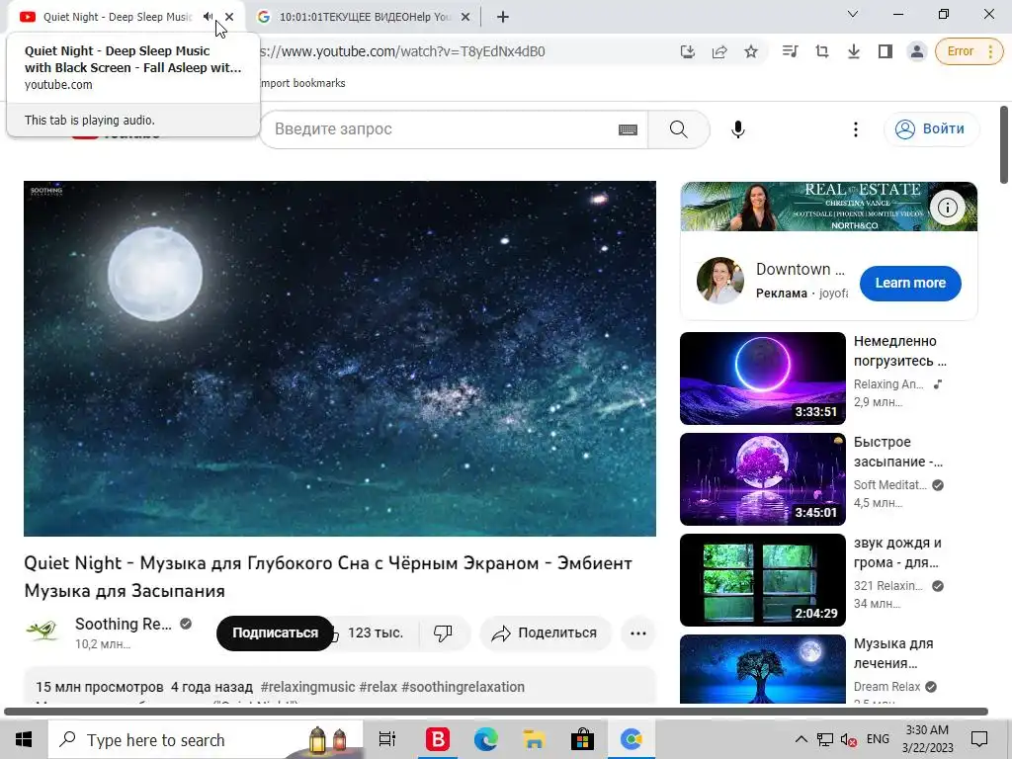Open the Soothing Re... channel name
This screenshot has height=759, width=1012.
[124, 625]
